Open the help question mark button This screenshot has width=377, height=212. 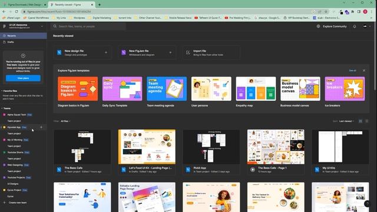[x=367, y=204]
